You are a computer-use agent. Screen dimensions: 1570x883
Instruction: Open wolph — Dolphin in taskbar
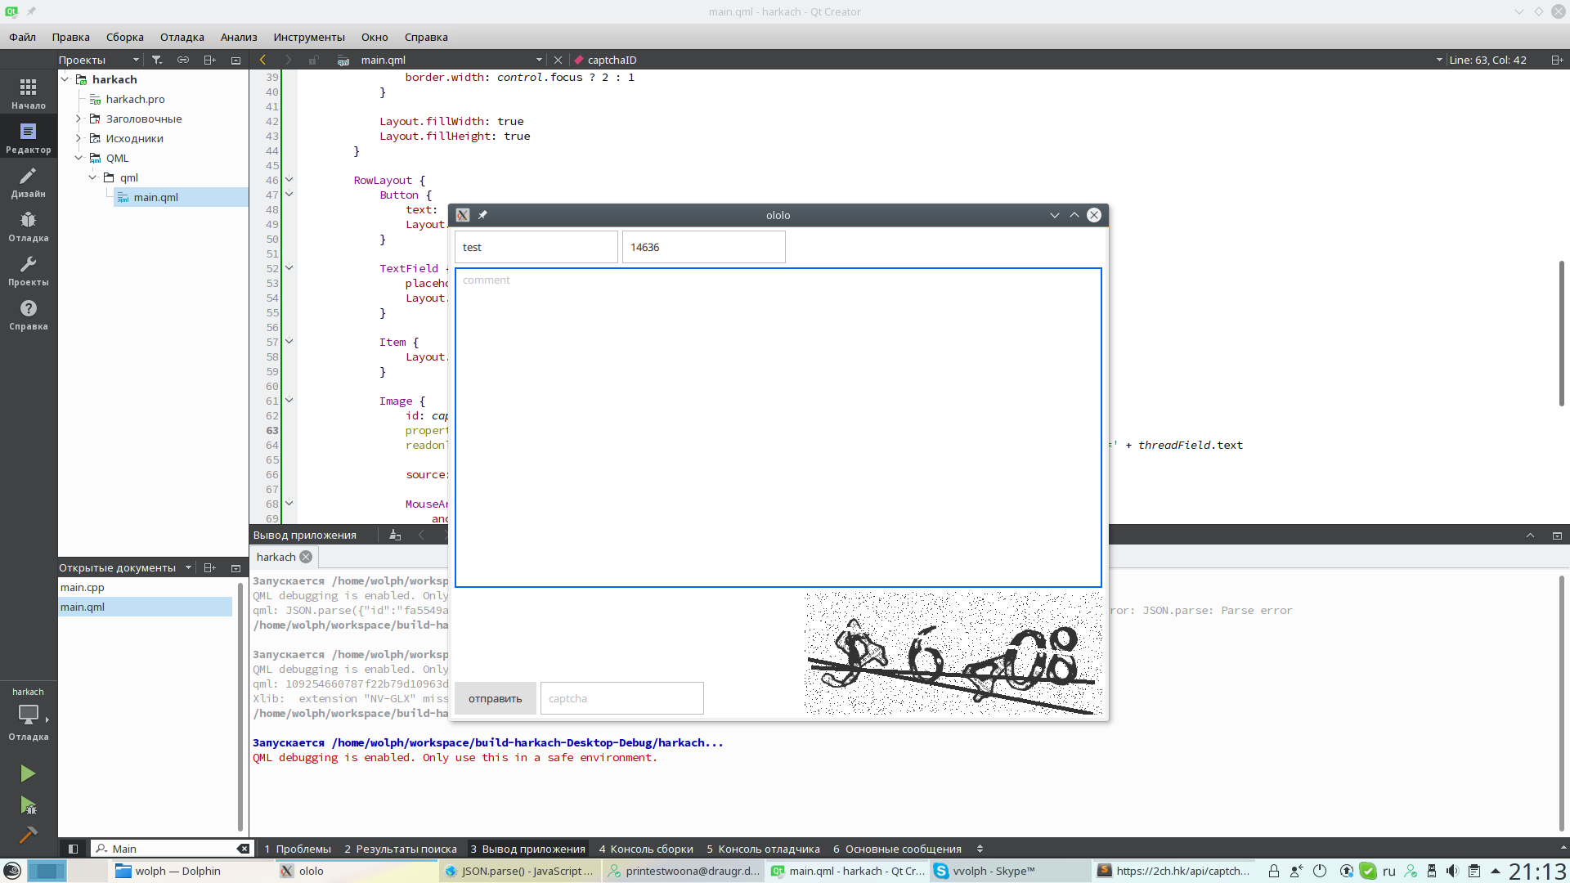[191, 871]
